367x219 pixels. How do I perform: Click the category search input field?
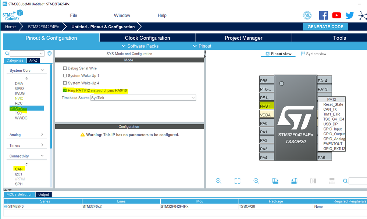[25, 53]
